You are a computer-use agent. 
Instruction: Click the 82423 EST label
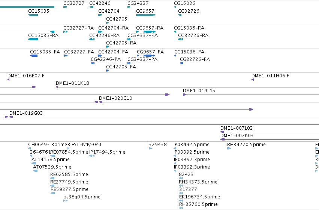(x=186, y=175)
